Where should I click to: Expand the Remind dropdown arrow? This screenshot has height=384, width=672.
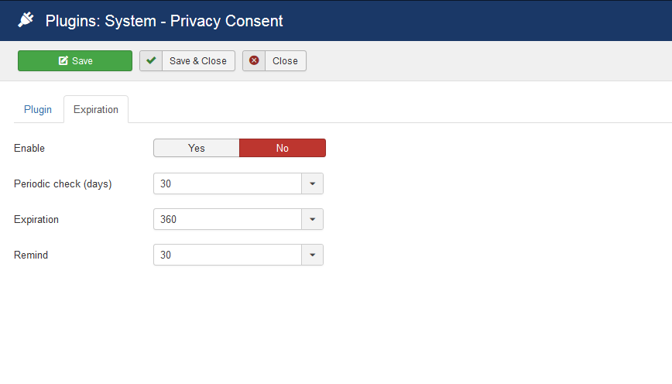click(312, 255)
